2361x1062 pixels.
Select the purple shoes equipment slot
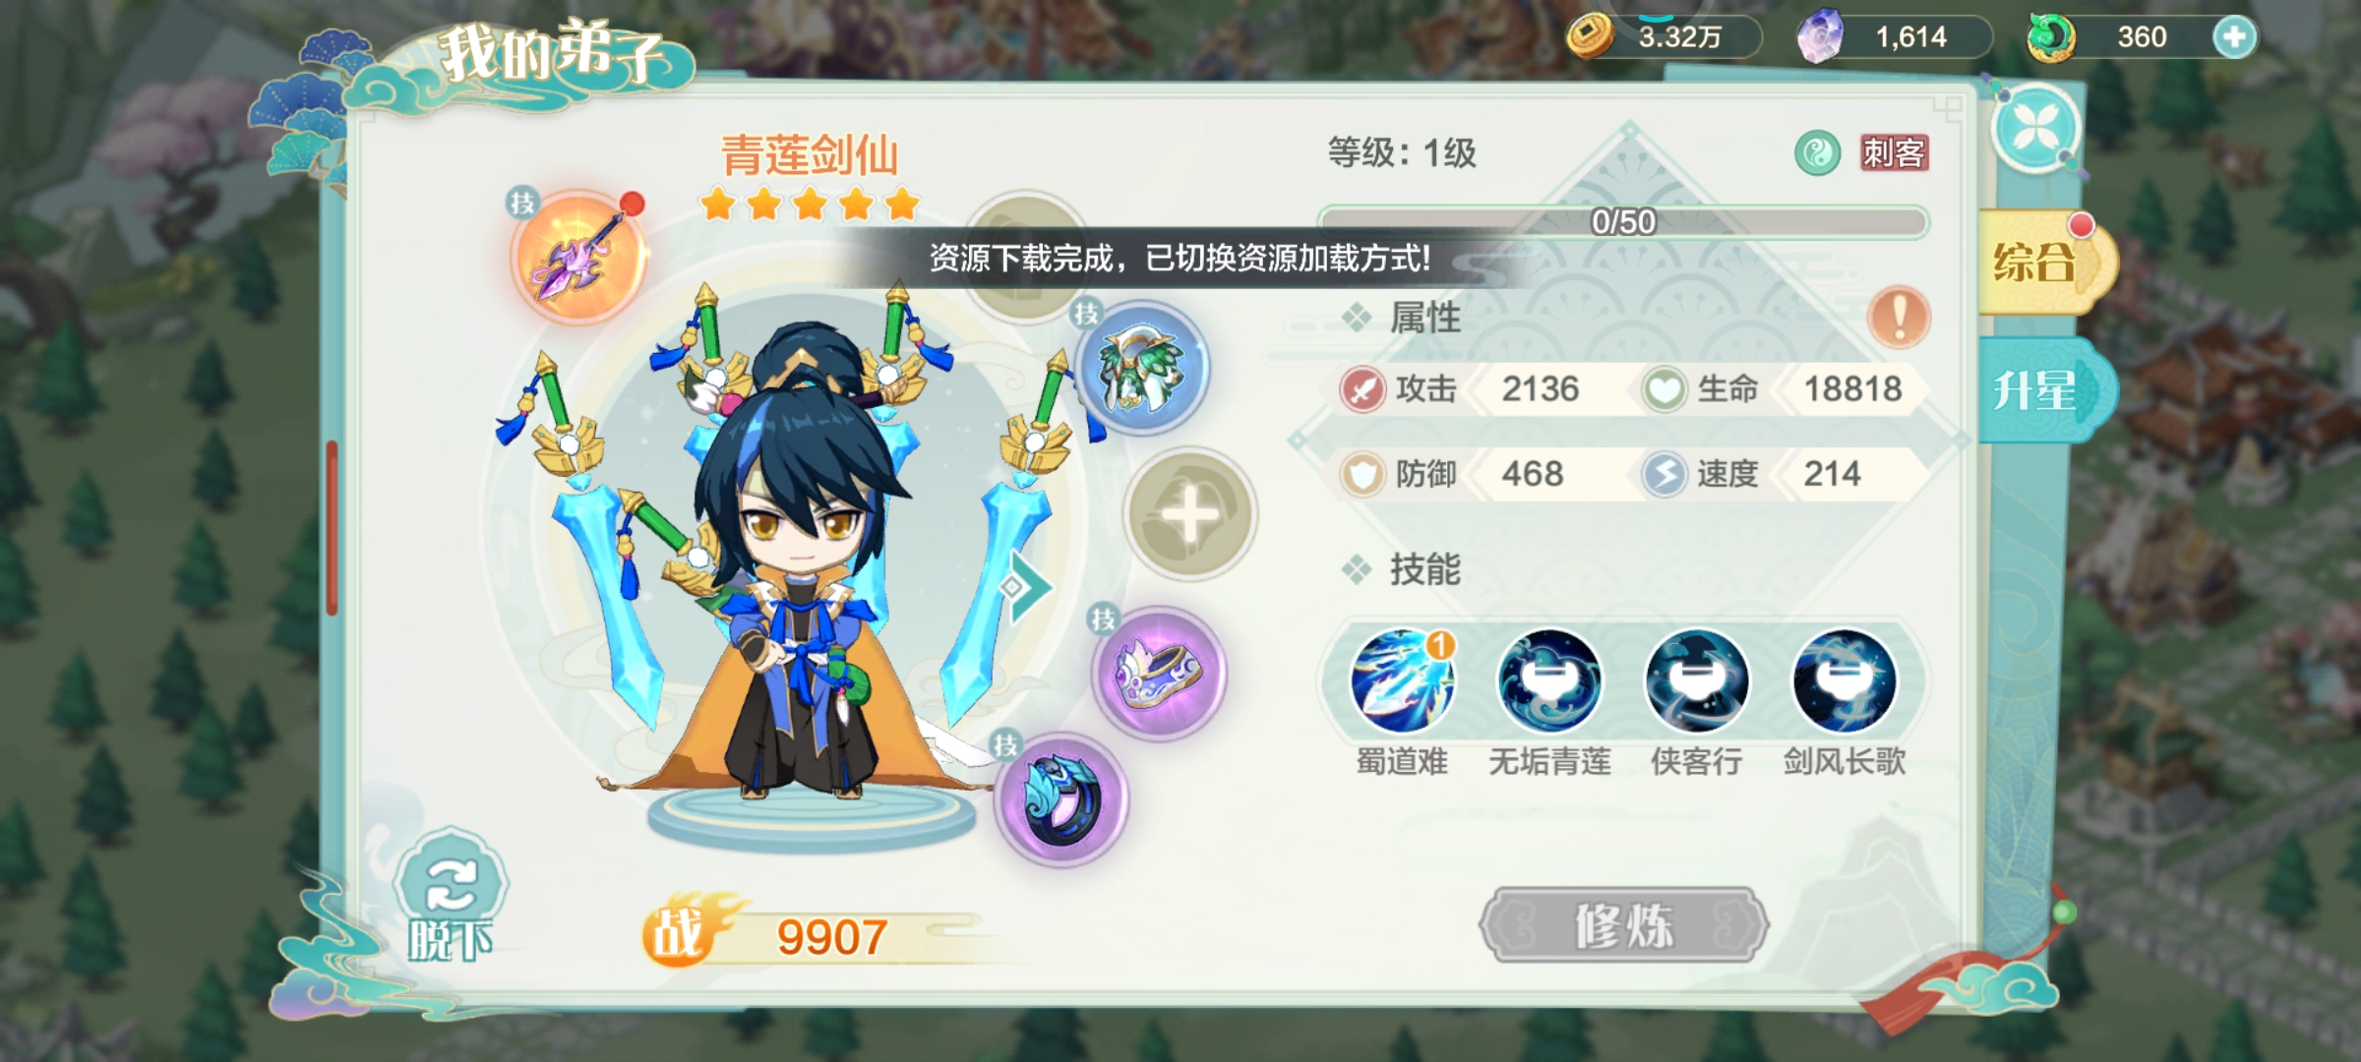[1159, 673]
